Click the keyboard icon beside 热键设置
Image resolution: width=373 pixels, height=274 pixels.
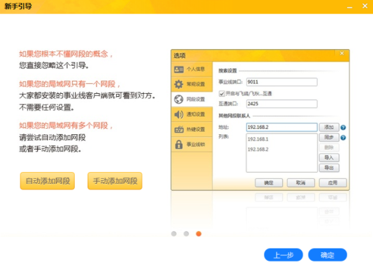click(179, 129)
